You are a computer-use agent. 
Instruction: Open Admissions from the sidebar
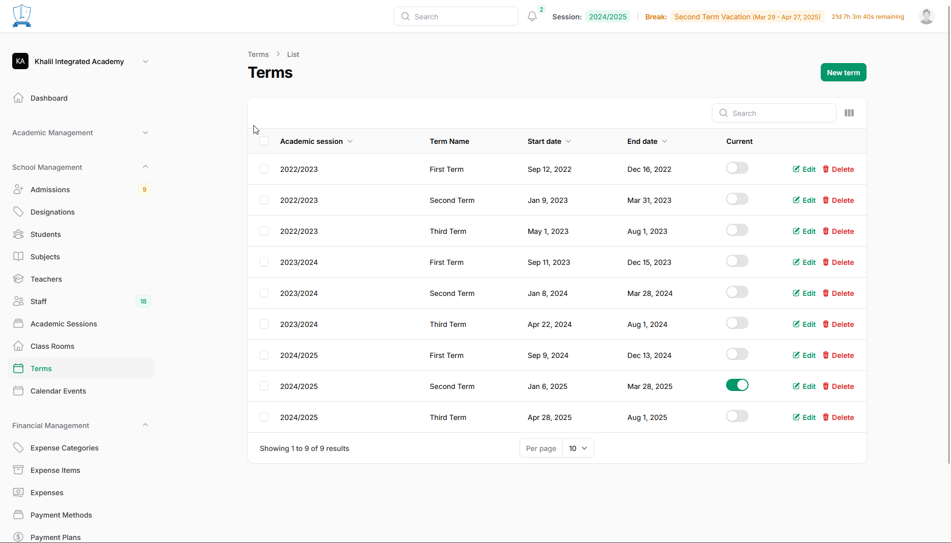pos(50,190)
